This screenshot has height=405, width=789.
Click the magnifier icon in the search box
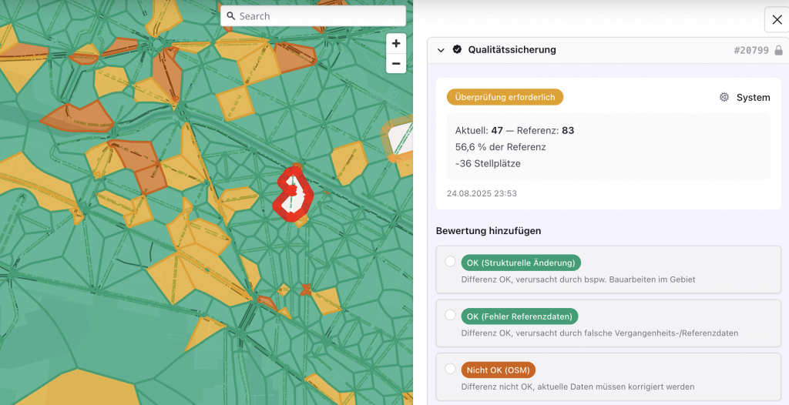pyautogui.click(x=230, y=16)
